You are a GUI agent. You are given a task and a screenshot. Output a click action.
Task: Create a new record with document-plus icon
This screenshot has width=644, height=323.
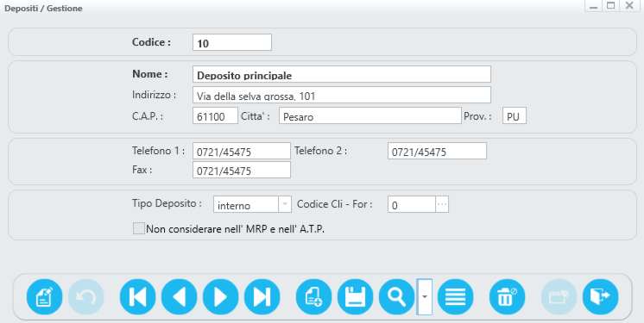(313, 297)
